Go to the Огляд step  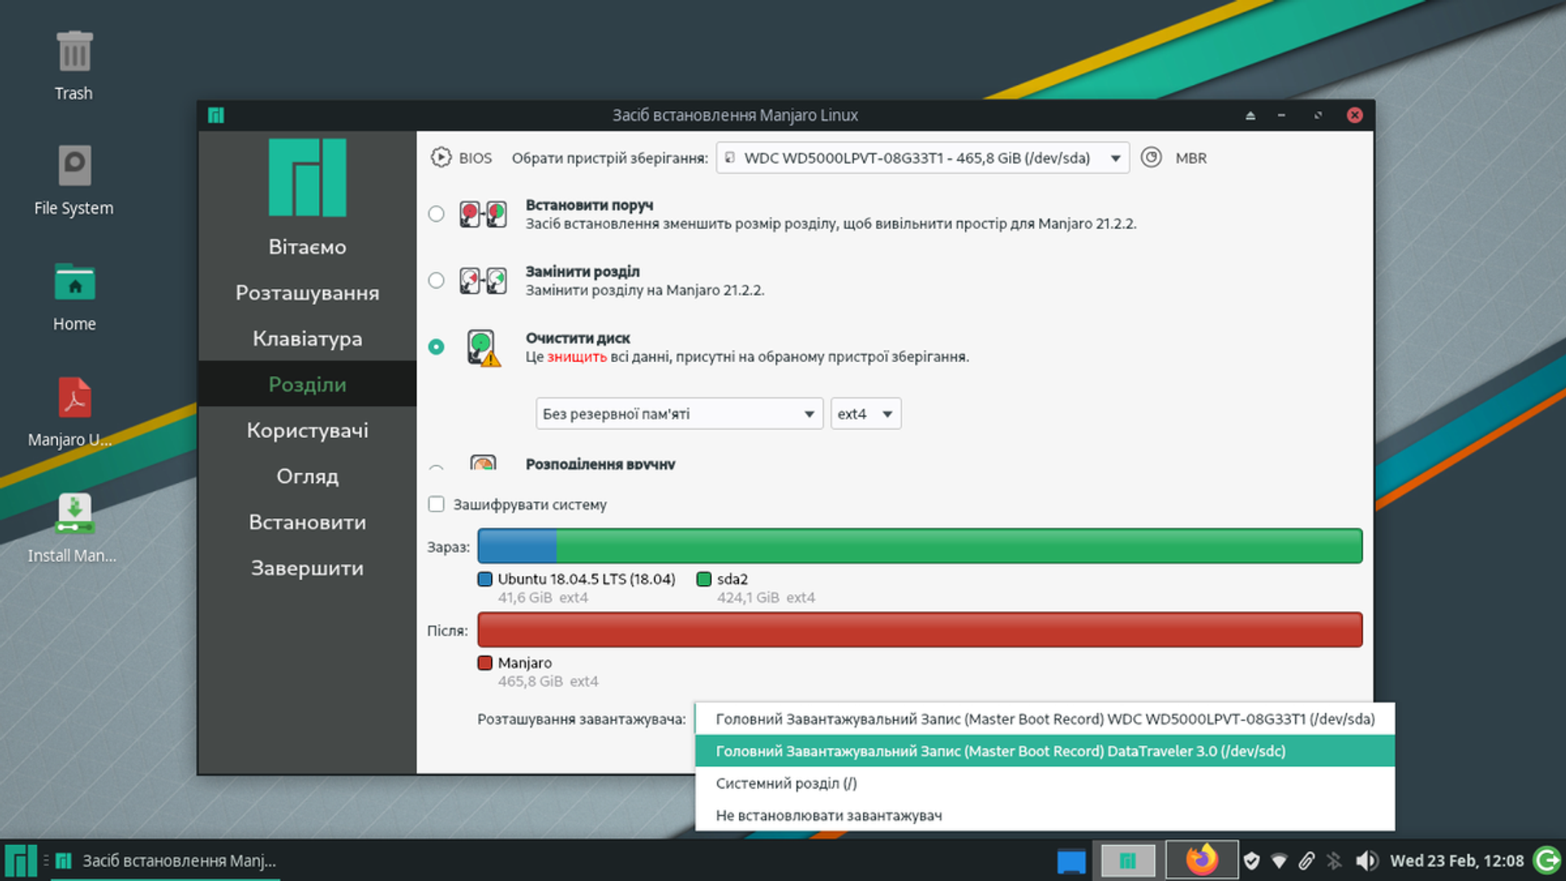(307, 476)
